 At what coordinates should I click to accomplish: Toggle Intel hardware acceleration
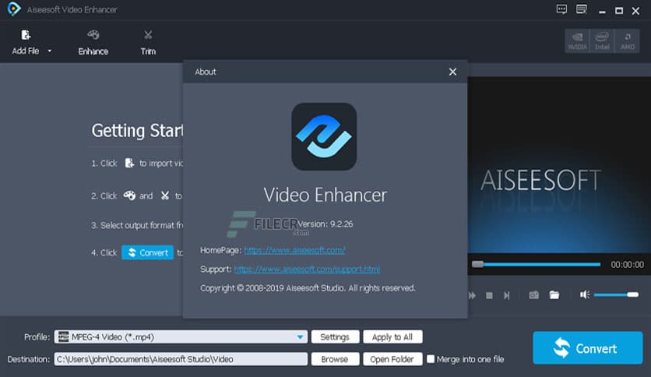point(602,41)
